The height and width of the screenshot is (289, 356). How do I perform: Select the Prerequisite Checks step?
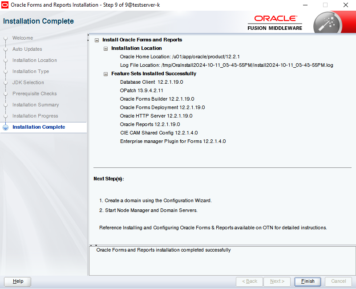35,94
